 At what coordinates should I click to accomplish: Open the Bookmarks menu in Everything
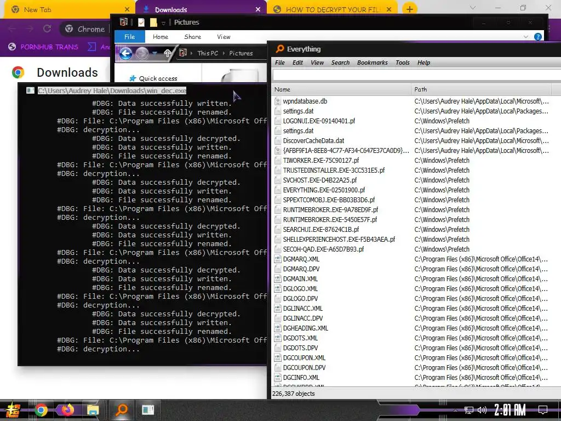[x=372, y=62]
